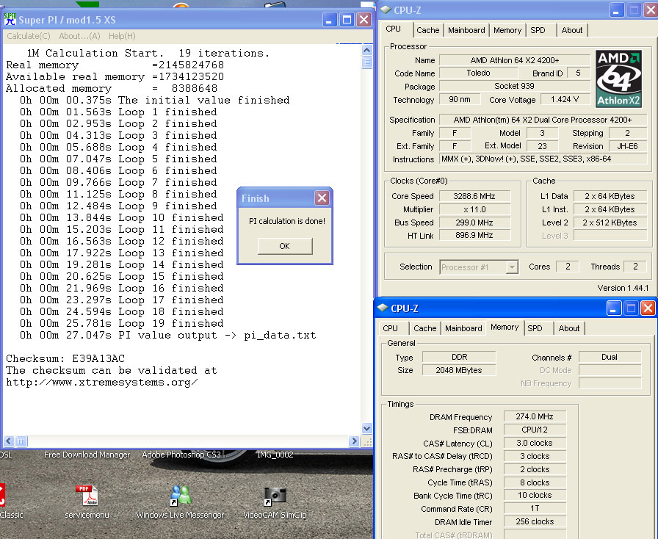This screenshot has height=539, width=658.
Task: Click the Version 1.44.1 label
Action: pos(623,288)
